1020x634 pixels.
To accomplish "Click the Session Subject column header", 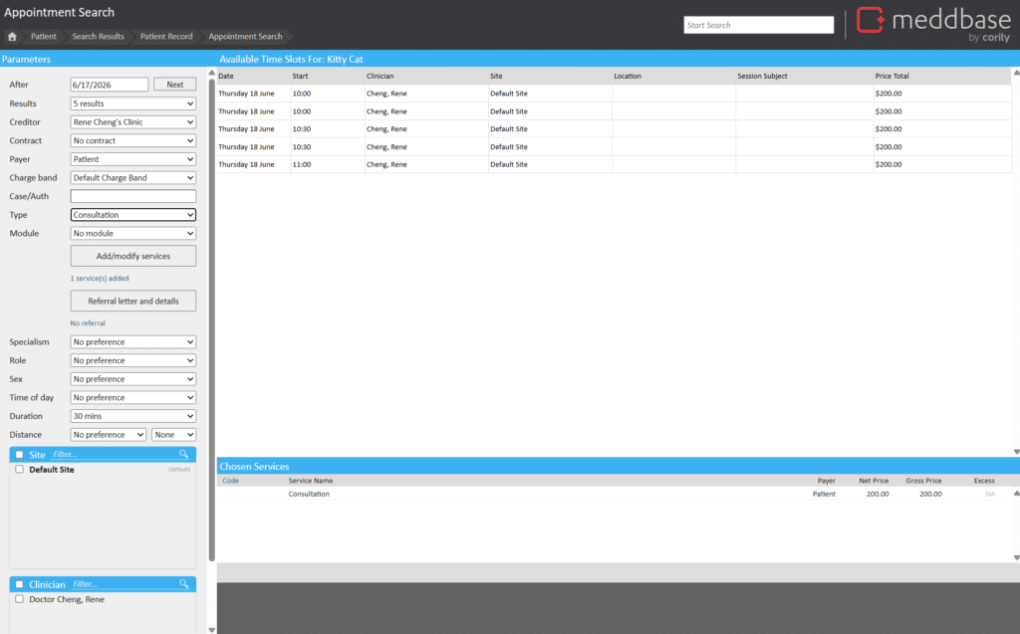I will pyautogui.click(x=762, y=76).
